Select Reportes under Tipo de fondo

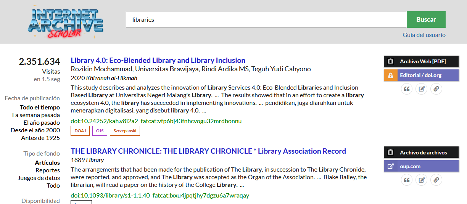[48, 170]
